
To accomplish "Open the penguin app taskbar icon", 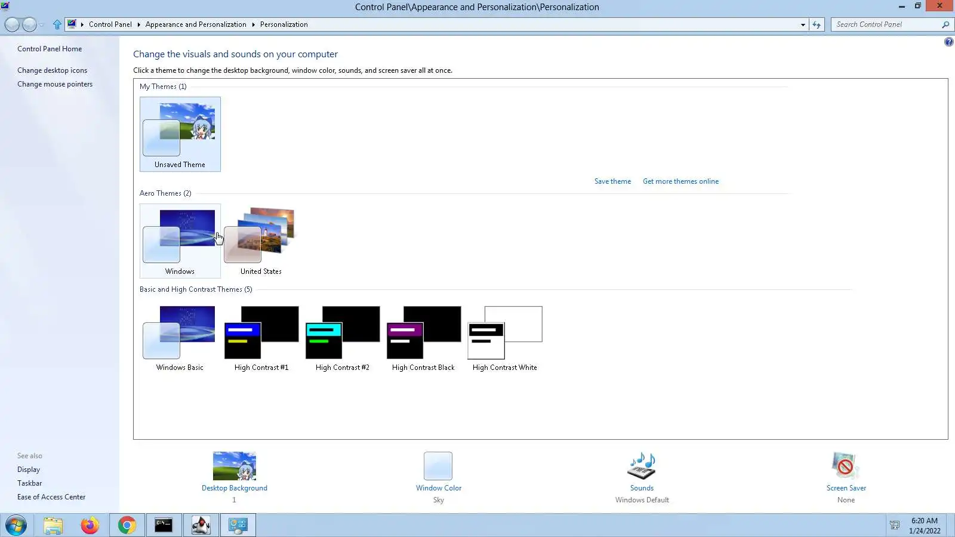I will pyautogui.click(x=201, y=526).
